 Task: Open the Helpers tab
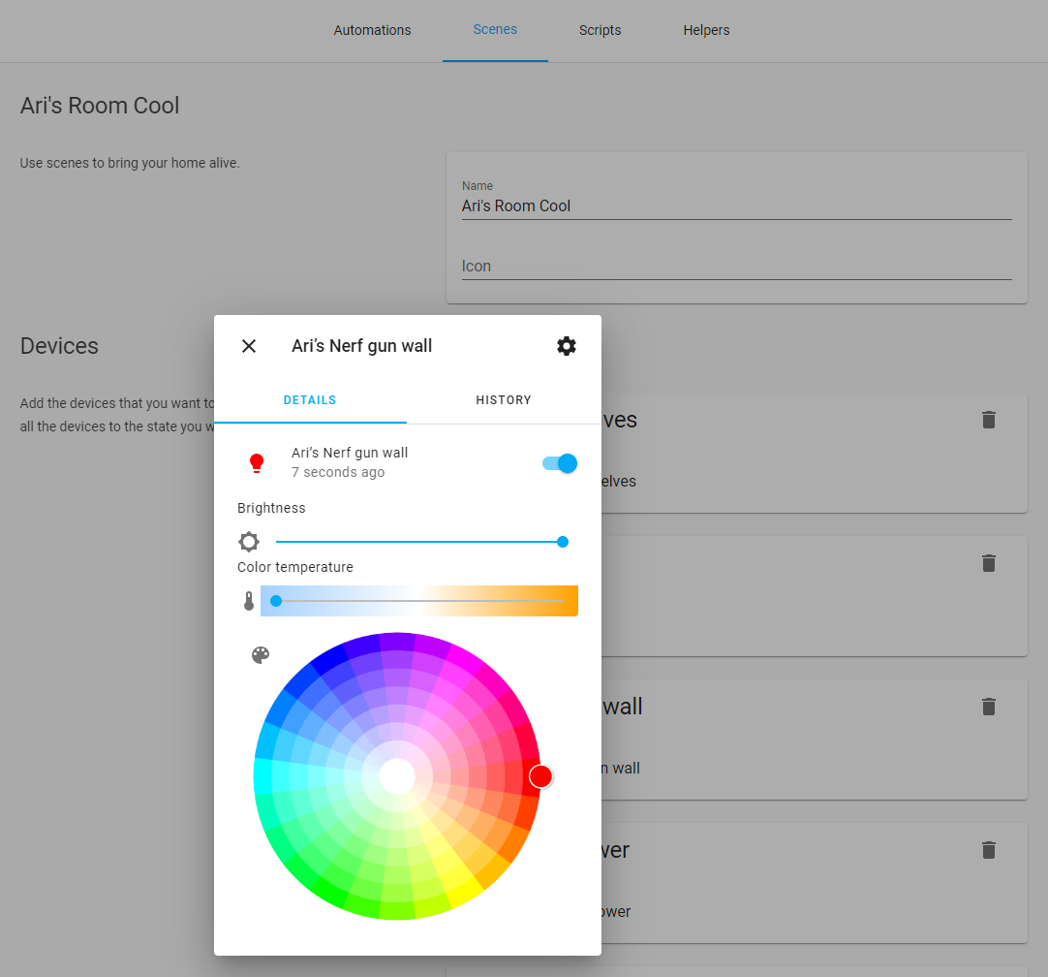click(706, 30)
